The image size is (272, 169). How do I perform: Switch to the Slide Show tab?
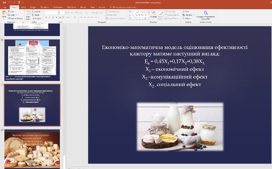click(72, 7)
